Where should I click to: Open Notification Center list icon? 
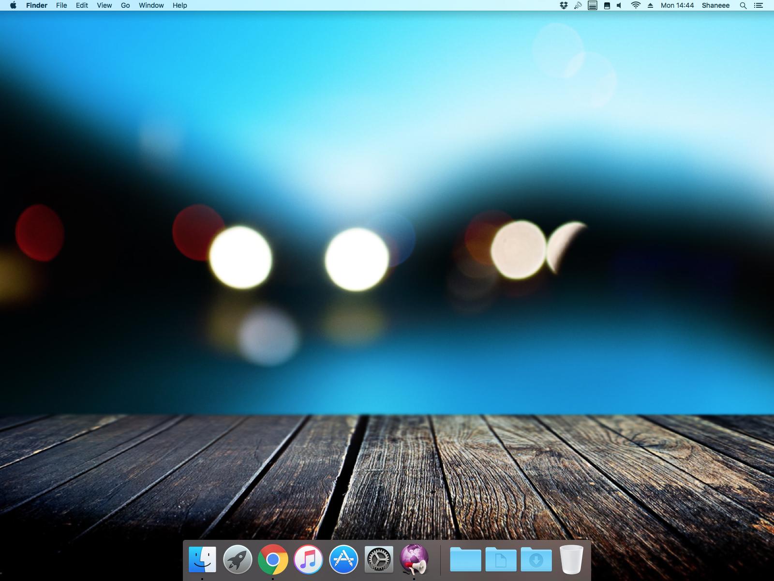(x=759, y=5)
